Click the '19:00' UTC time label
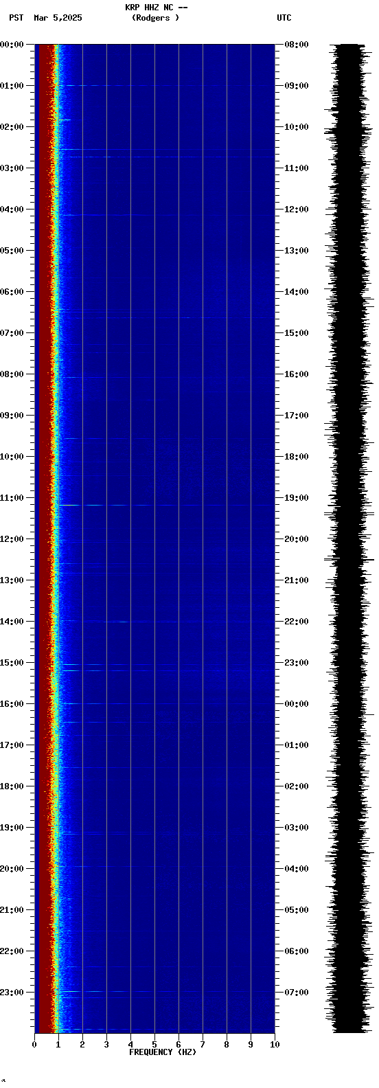The image size is (379, 1088). click(297, 498)
